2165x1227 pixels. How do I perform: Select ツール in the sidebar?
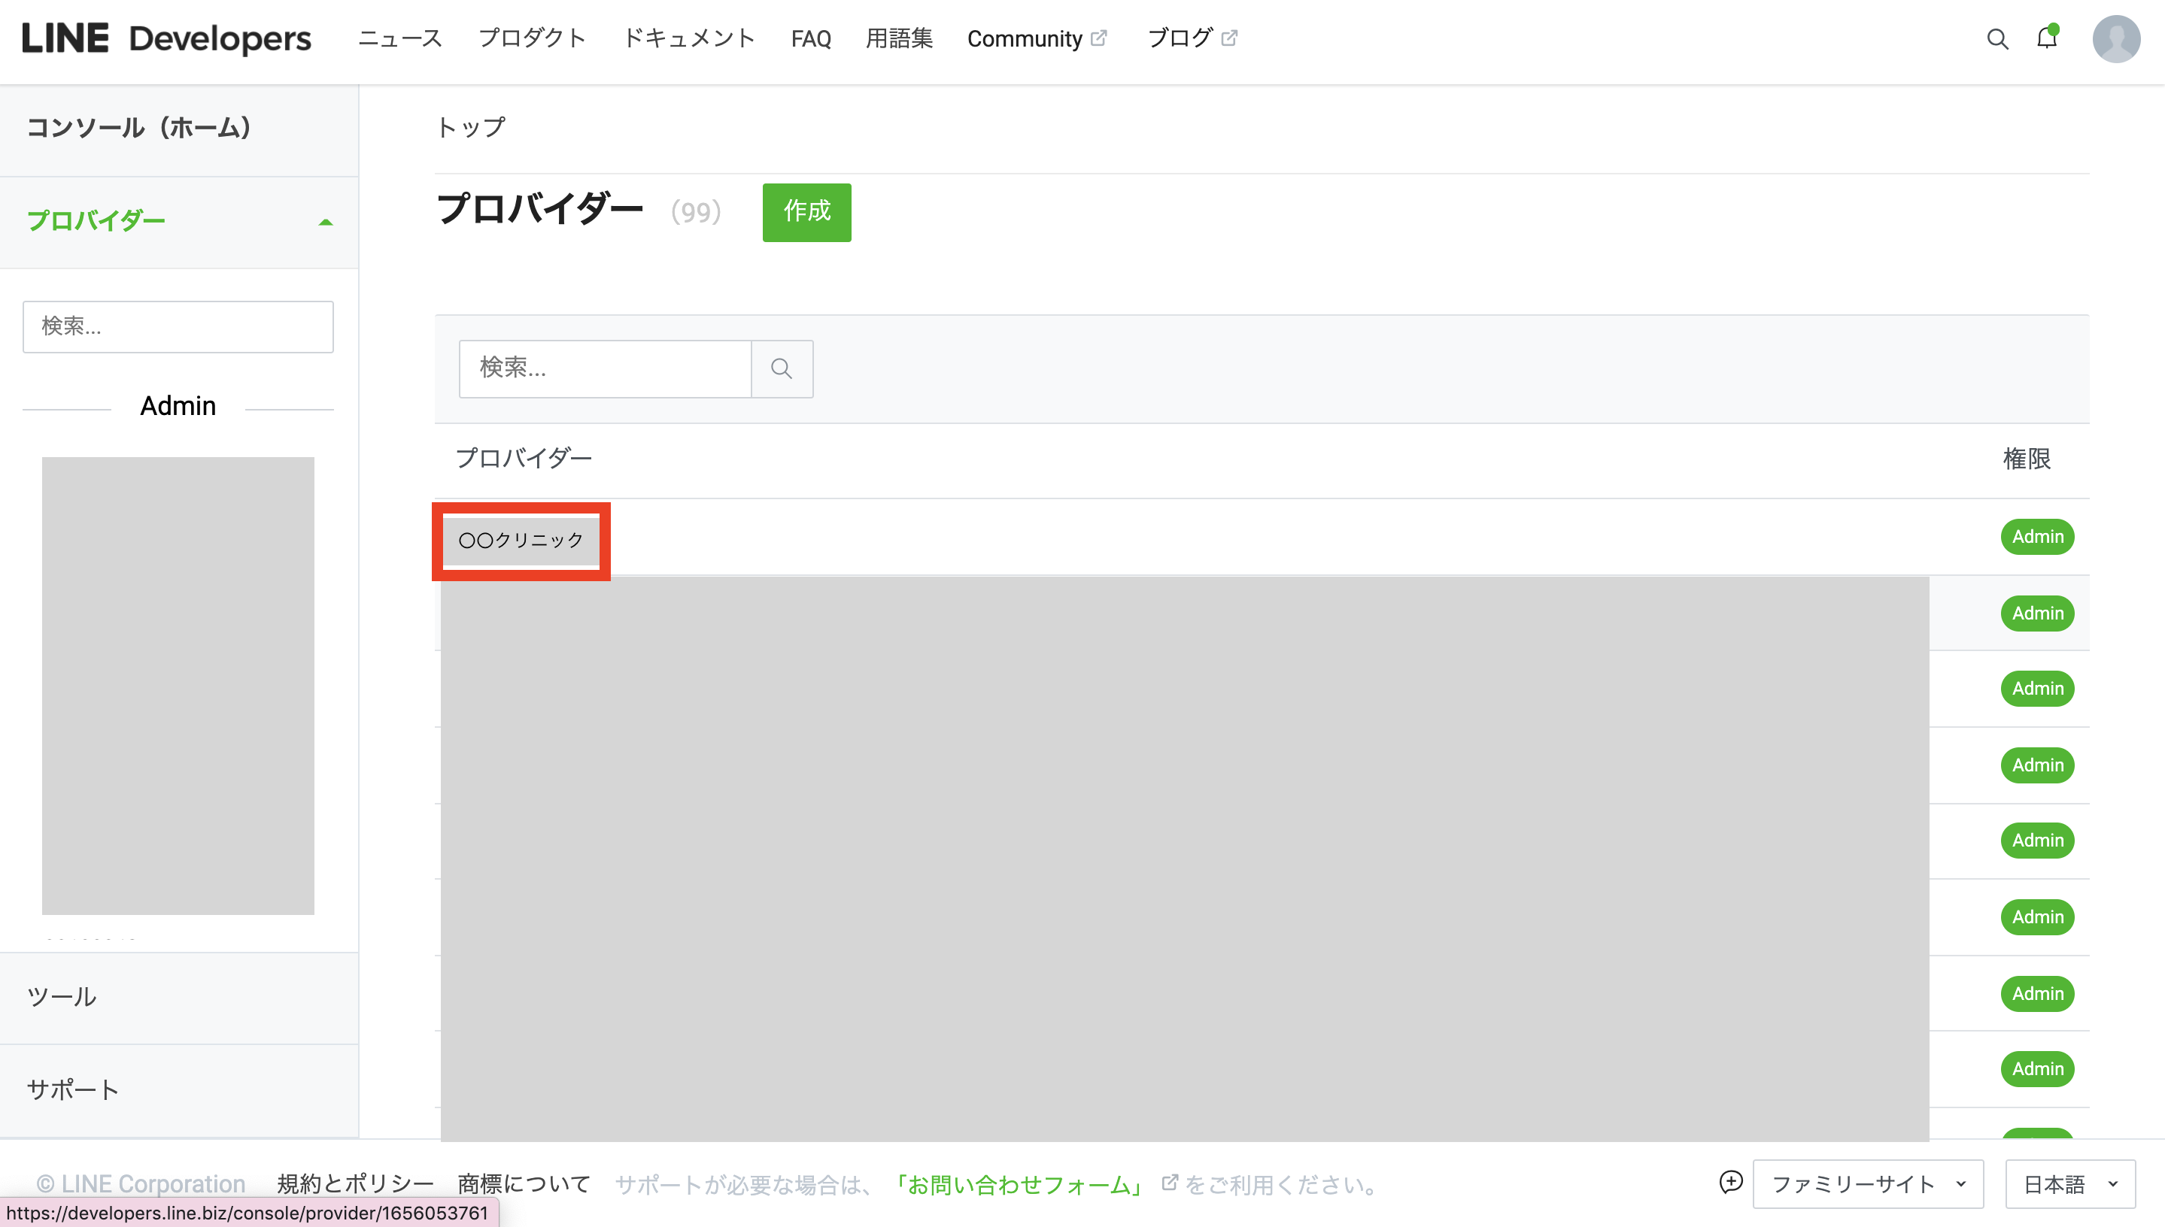(62, 997)
